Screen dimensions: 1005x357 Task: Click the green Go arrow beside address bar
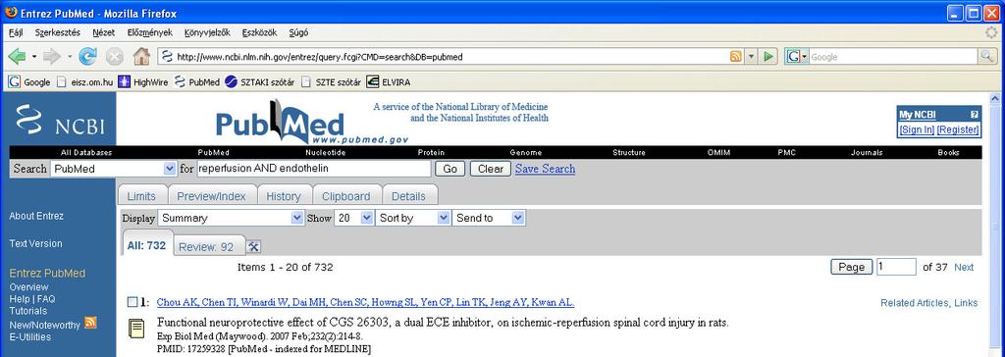[x=768, y=57]
